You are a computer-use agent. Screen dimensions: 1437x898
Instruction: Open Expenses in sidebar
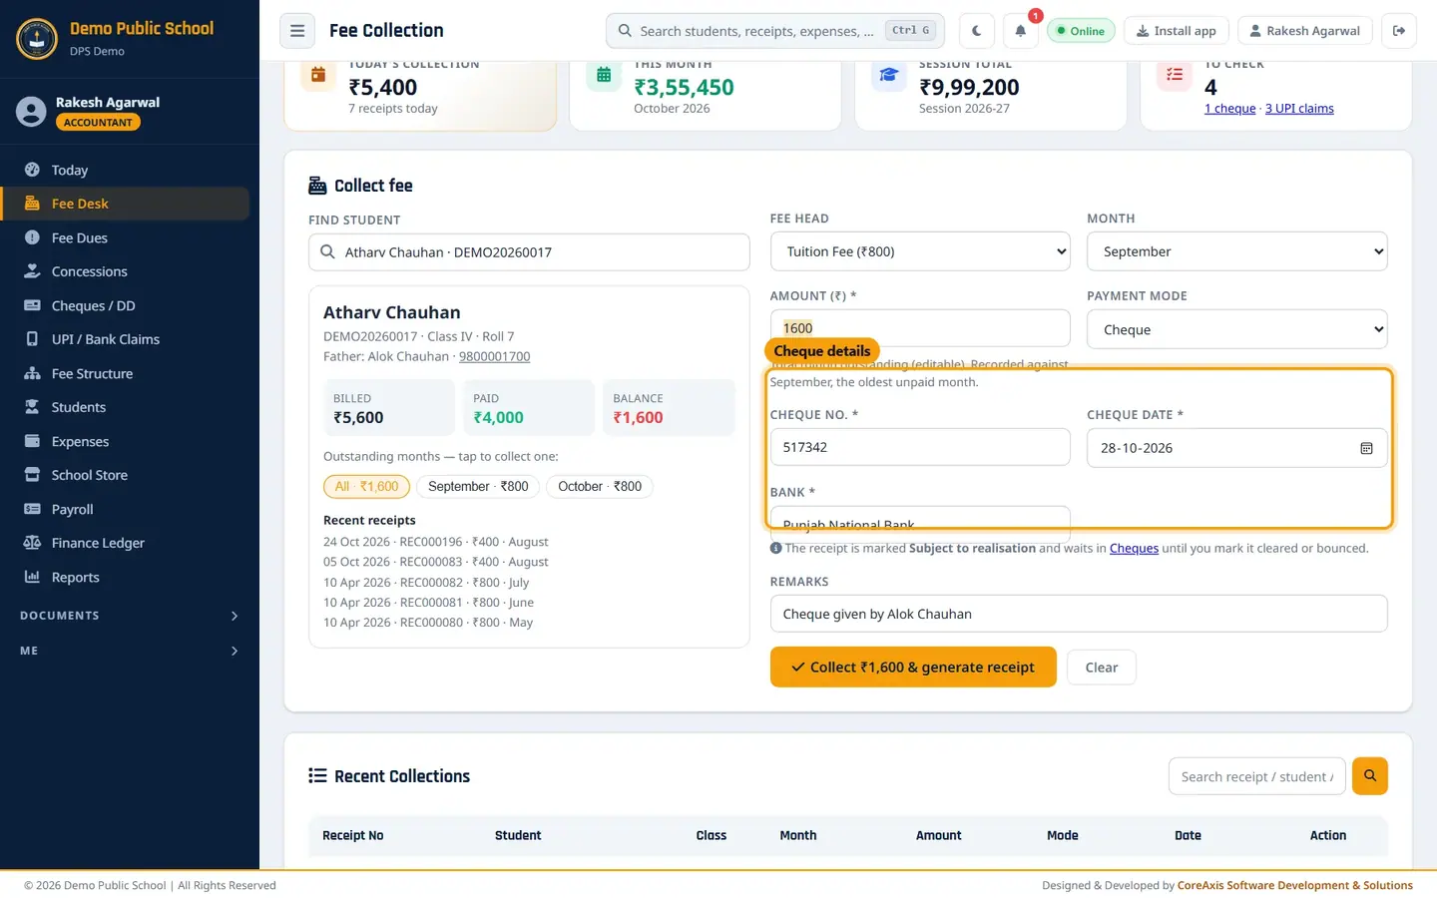click(125, 441)
